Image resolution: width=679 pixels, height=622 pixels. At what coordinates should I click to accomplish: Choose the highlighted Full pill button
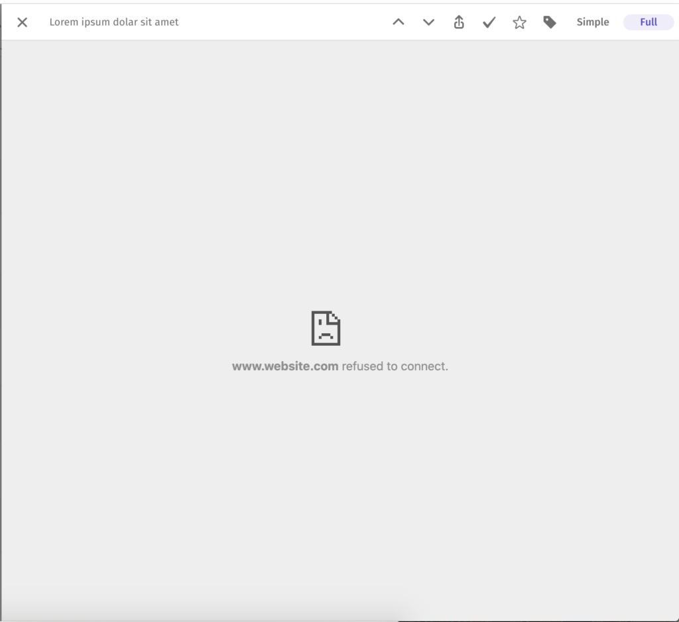coord(648,22)
